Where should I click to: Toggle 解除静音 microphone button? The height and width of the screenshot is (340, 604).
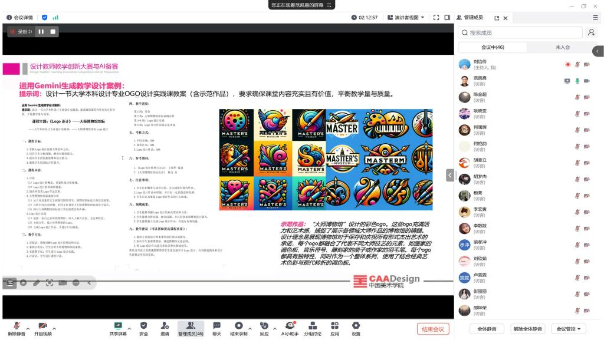(x=16, y=328)
